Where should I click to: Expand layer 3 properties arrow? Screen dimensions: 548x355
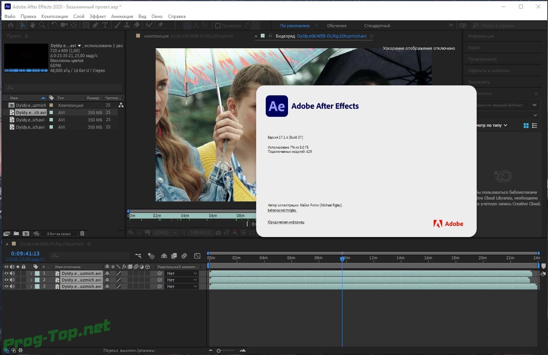point(31,286)
